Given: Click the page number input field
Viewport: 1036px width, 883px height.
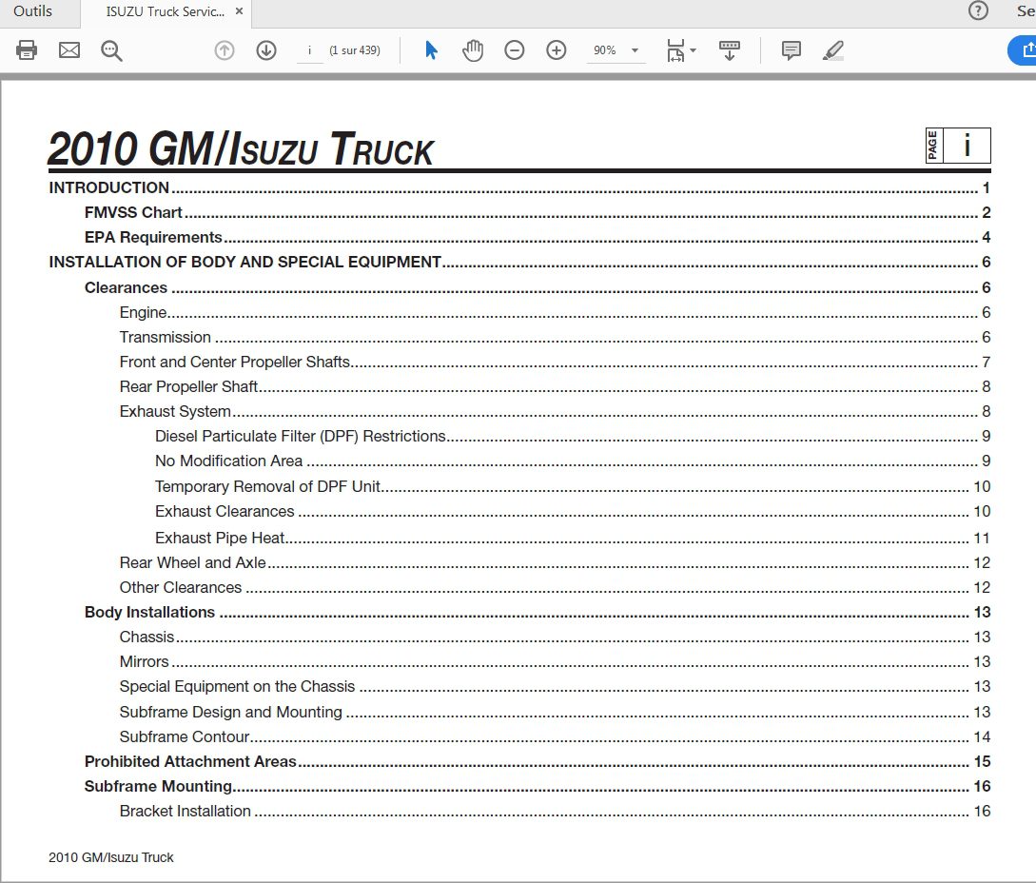Looking at the screenshot, I should click(309, 50).
